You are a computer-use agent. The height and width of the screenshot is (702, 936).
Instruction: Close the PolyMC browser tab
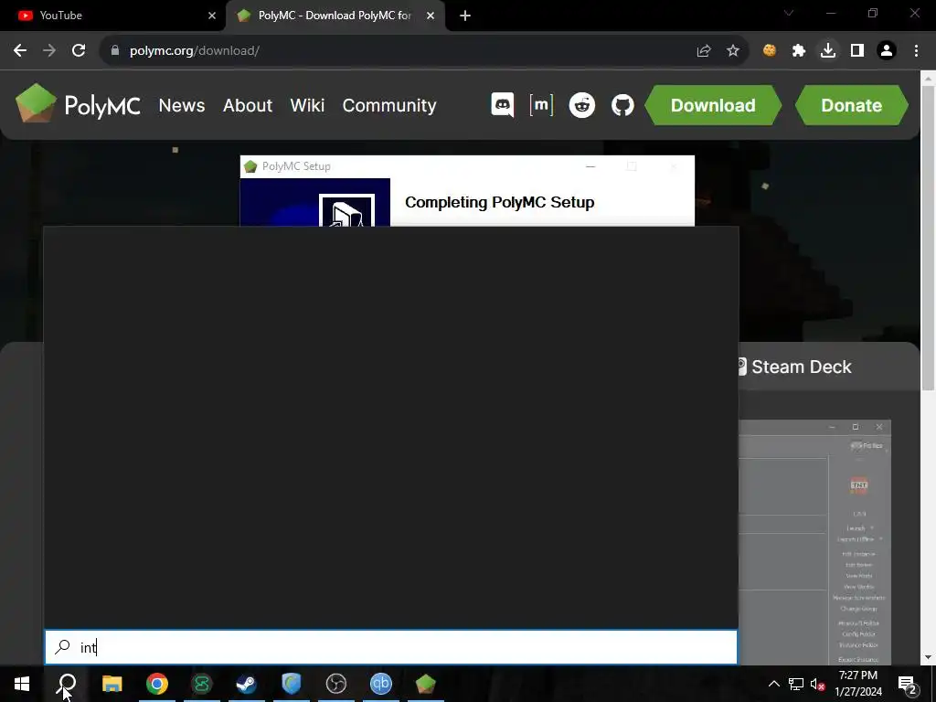click(431, 16)
